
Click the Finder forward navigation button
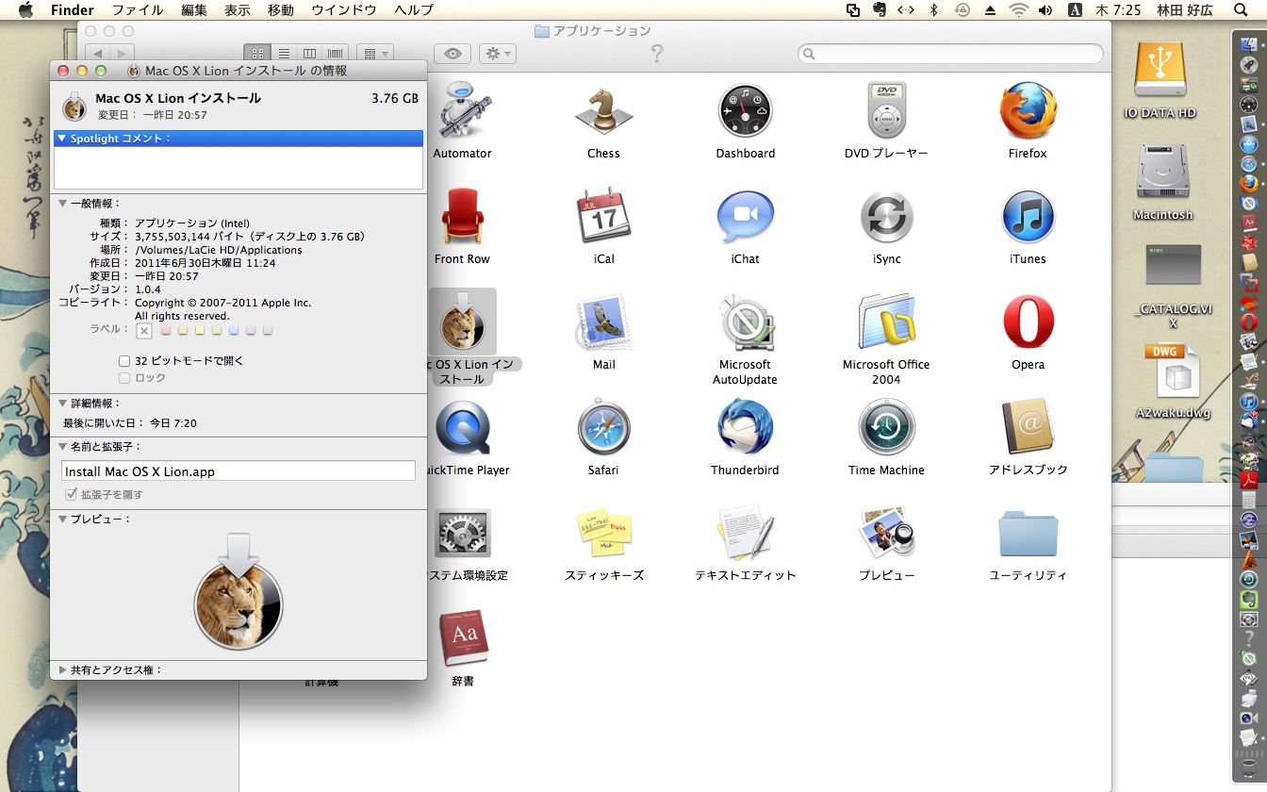click(x=123, y=54)
